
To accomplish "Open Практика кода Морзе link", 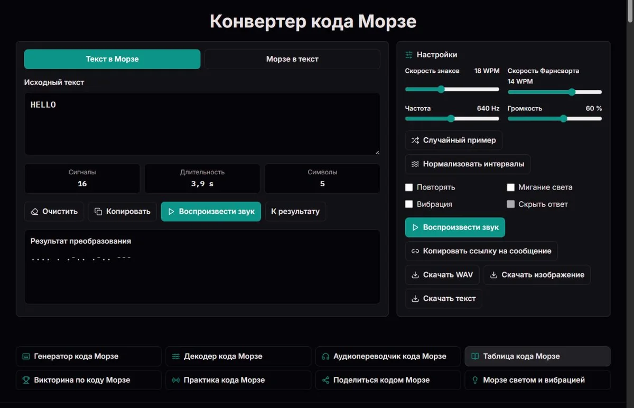I will (238, 380).
